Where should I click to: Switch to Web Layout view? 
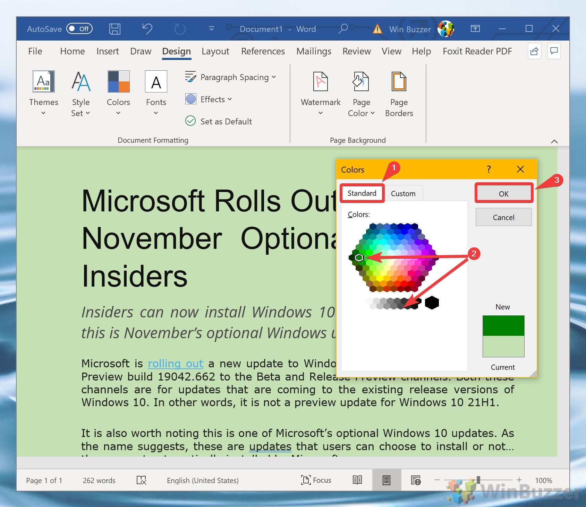click(416, 480)
